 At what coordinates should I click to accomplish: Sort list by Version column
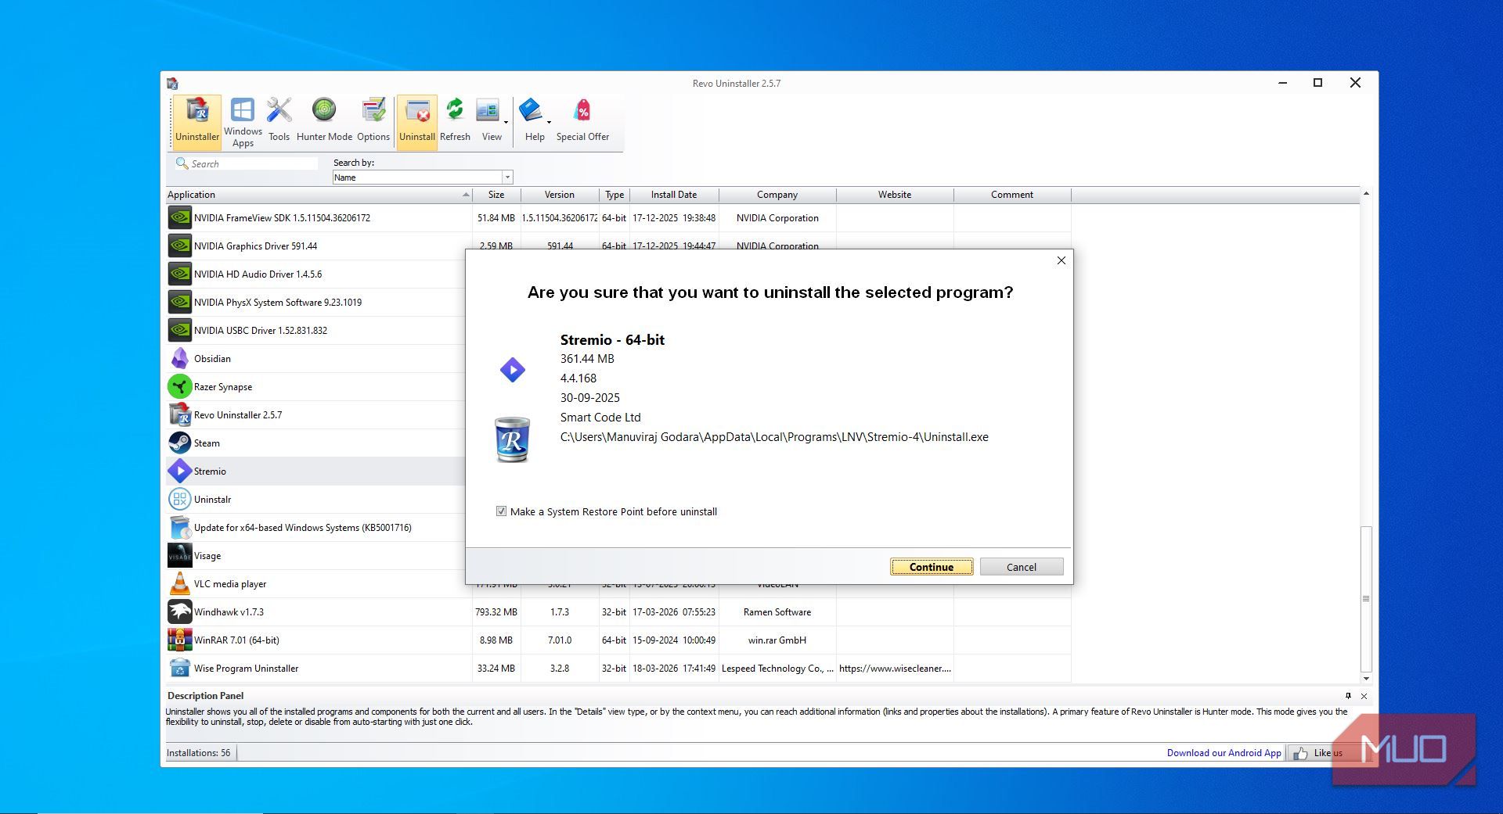click(x=560, y=195)
